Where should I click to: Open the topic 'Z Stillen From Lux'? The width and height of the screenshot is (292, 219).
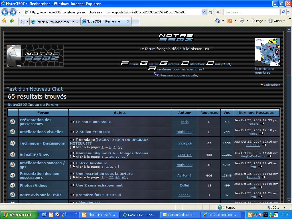click(x=93, y=132)
